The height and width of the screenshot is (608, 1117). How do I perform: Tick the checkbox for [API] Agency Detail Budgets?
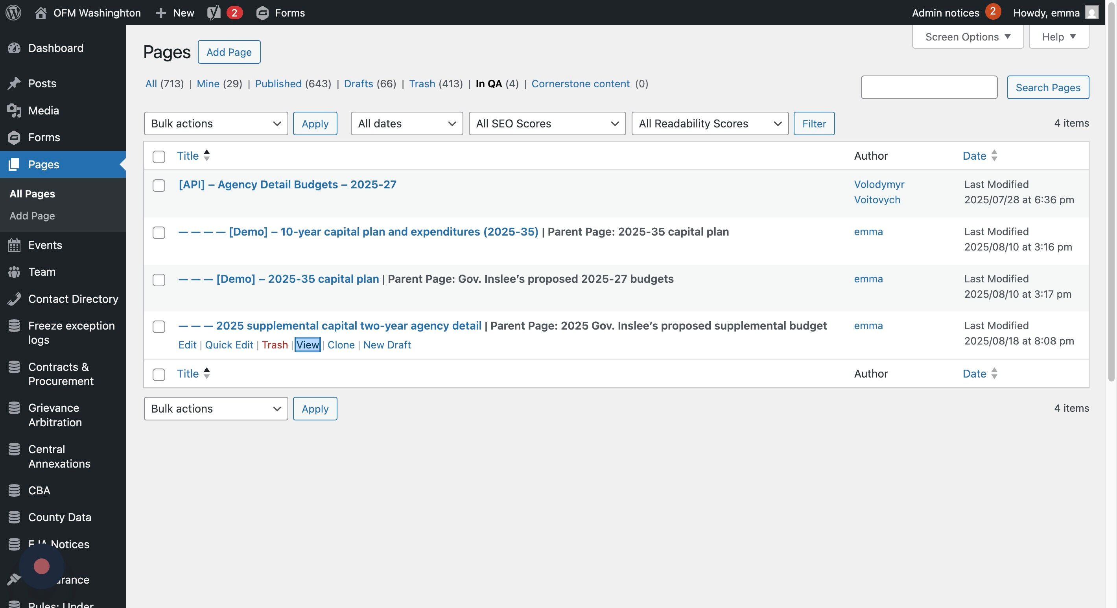(159, 186)
